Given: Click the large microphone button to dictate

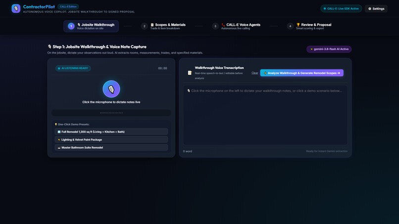Looking at the screenshot, I should point(111,89).
